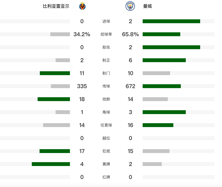The width and height of the screenshot is (222, 187).
Task: Select the 传球 stat label
Action: point(106,86)
